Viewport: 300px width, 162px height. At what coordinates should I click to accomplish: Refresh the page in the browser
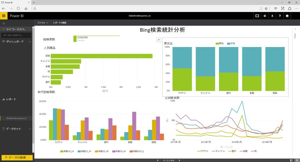tap(18, 8)
